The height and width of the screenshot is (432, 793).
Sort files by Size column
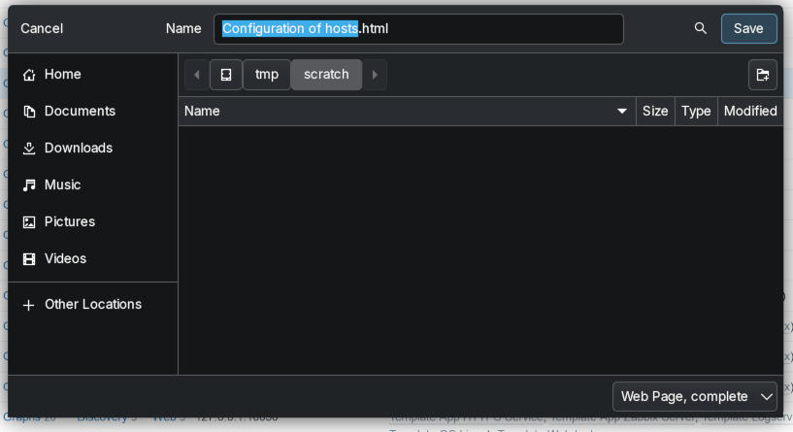(655, 112)
